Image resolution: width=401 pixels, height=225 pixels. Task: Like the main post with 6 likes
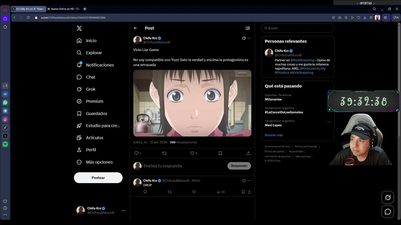(192, 153)
